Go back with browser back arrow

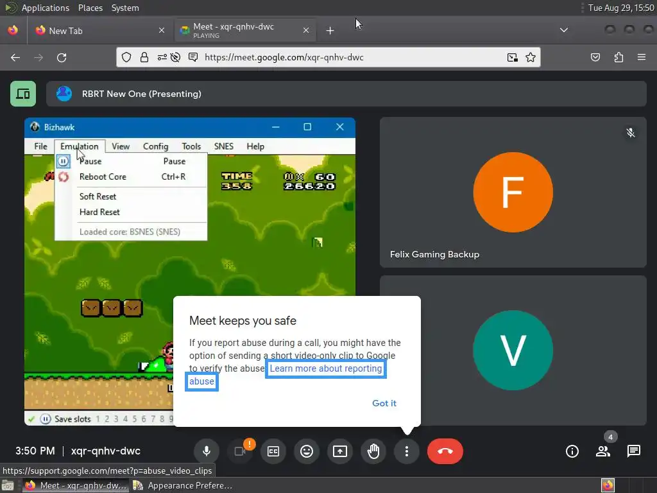(x=15, y=57)
